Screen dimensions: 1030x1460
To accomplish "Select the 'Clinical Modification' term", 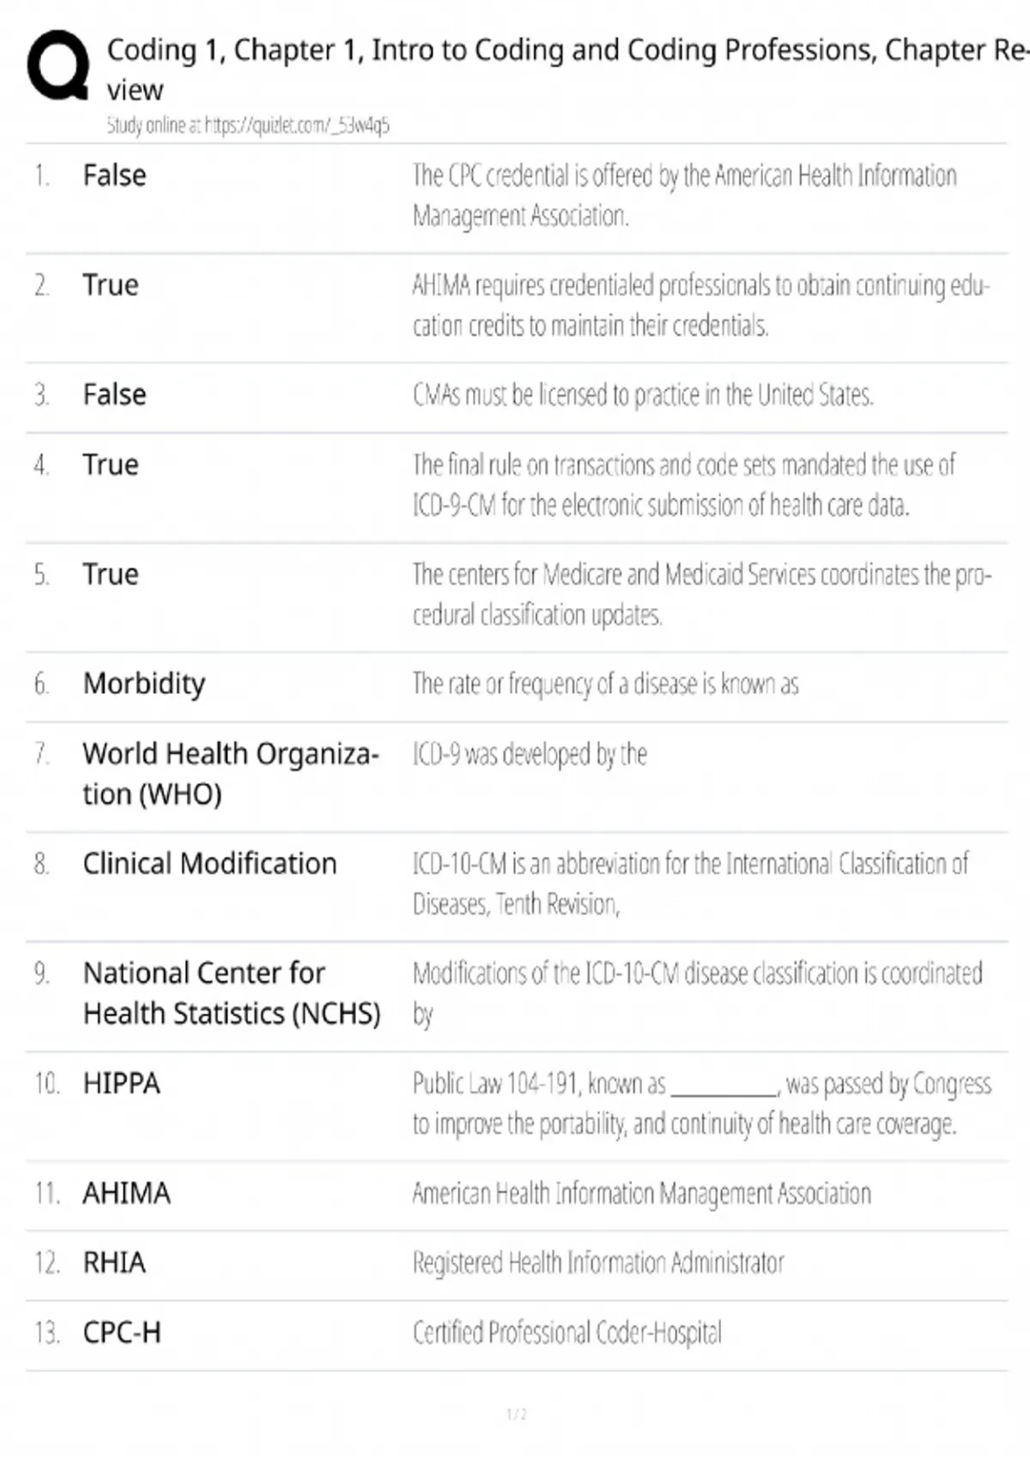I will 209,863.
